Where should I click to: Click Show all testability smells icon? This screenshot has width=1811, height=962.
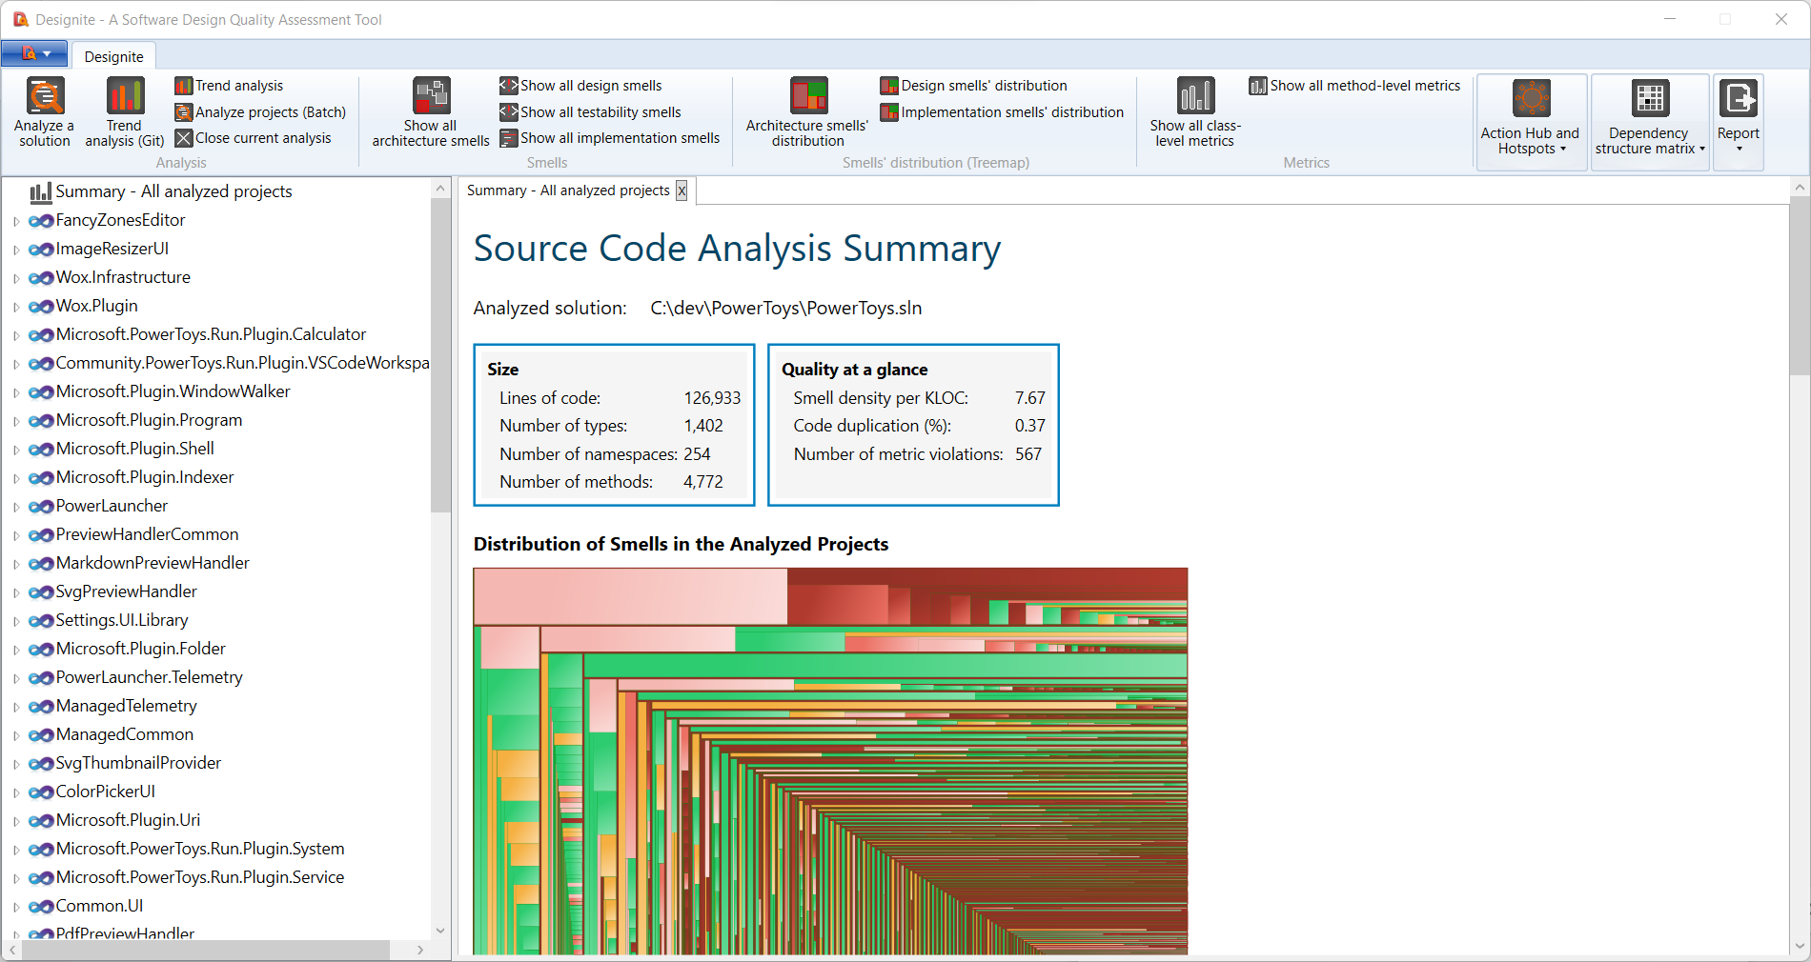(509, 112)
